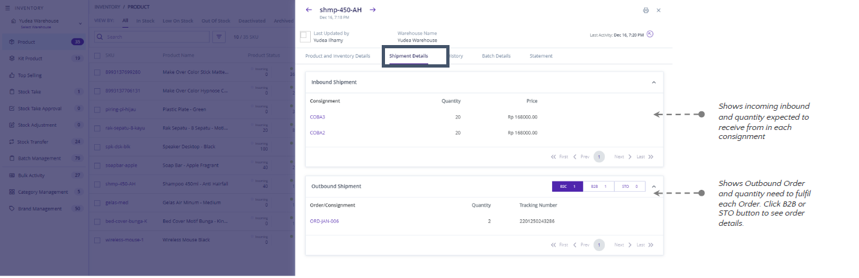Switch to Product and Inventory Details tab

337,56
